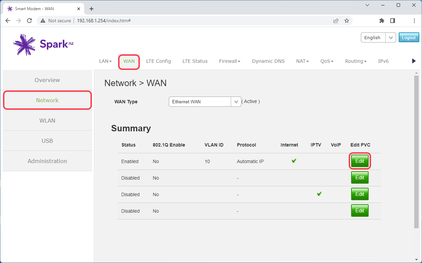
Task: Open the IPv6 tab
Action: tap(383, 61)
